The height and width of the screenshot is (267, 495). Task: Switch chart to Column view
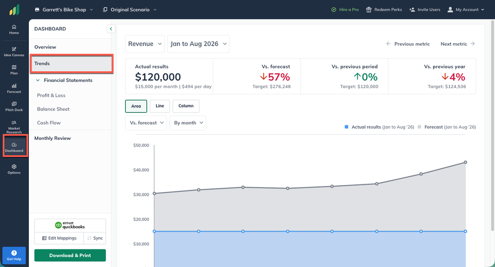[x=186, y=106]
